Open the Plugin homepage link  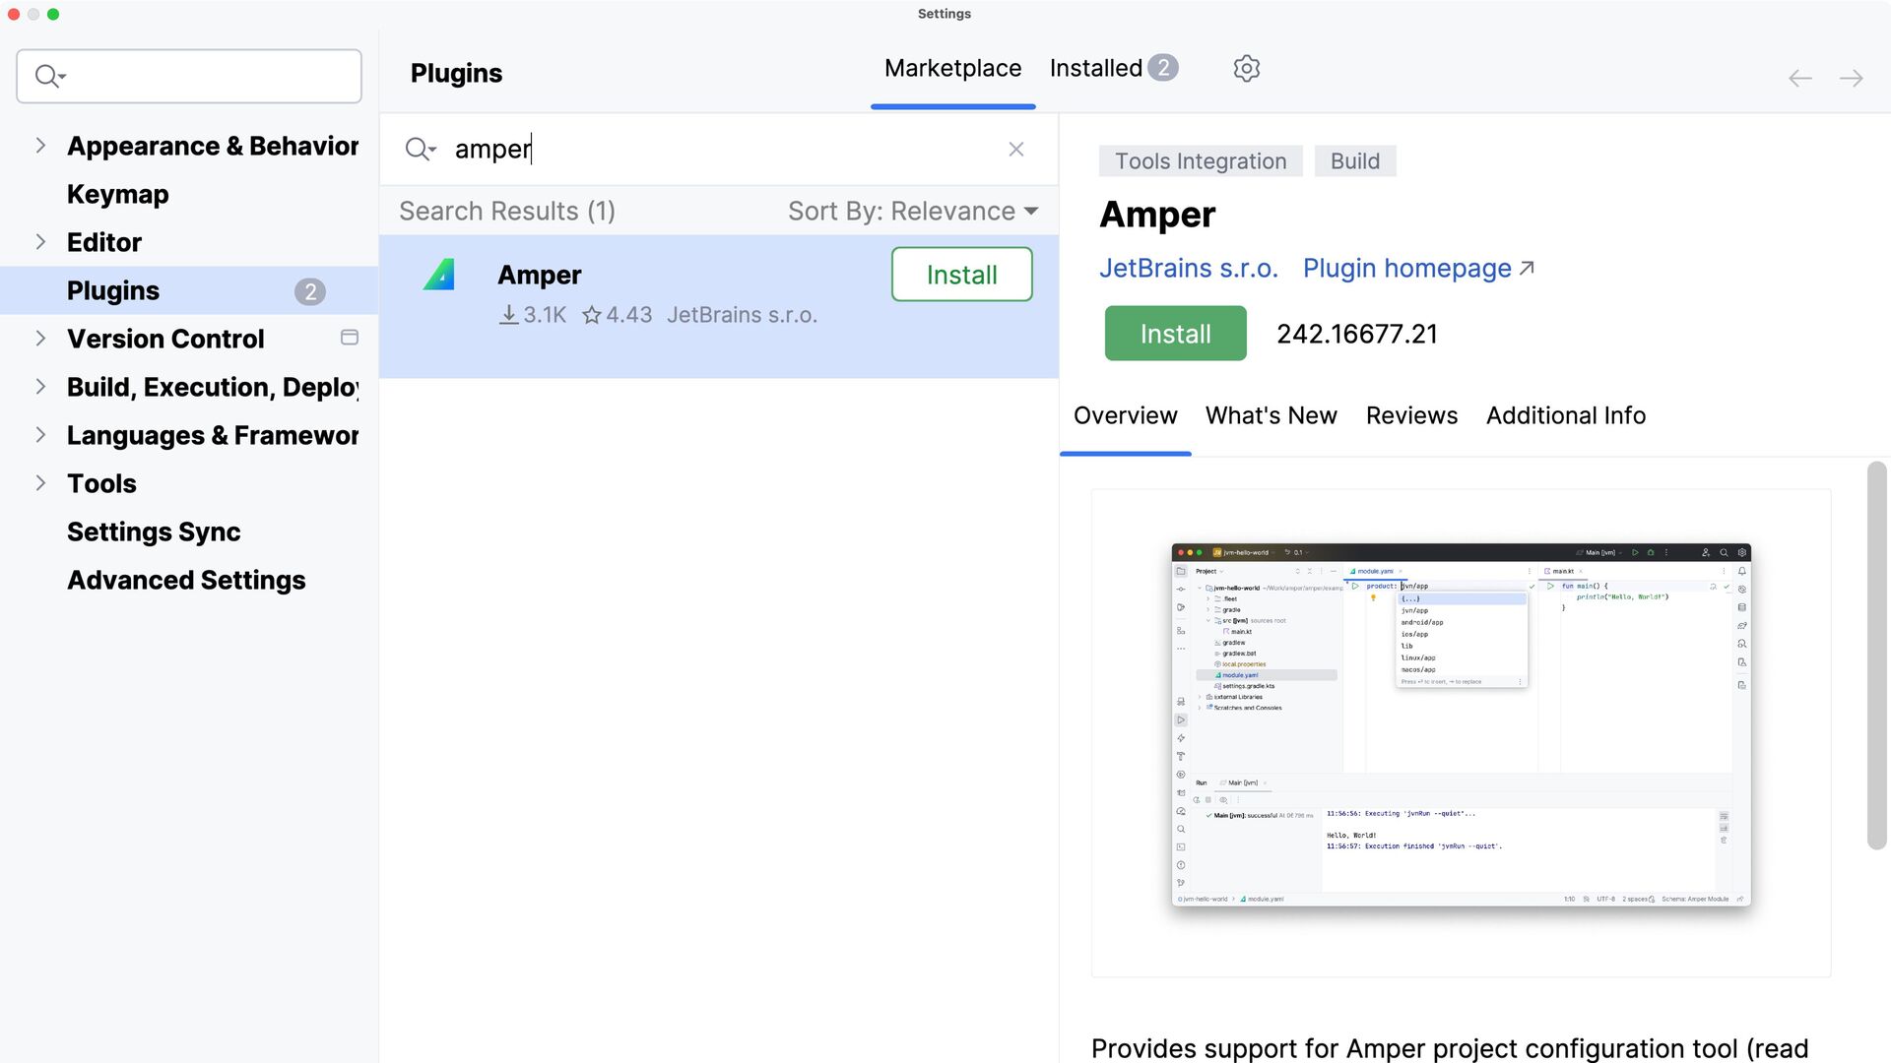(x=1418, y=269)
